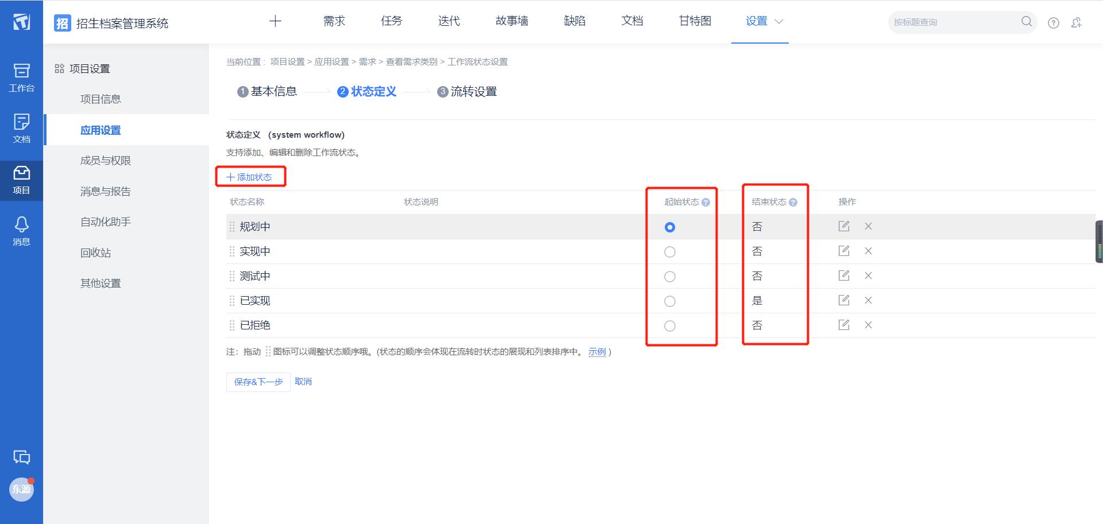This screenshot has width=1103, height=524.
Task: Select the 项目 sidebar icon
Action: coord(21,180)
